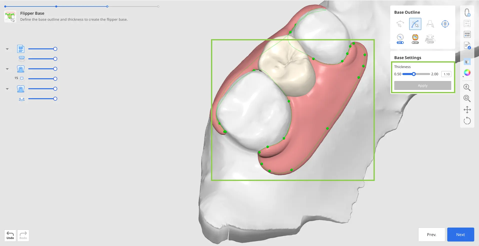Viewport: 479px width, 246px height.
Task: Click the upper and lower jaw scan icon
Action: pyautogui.click(x=22, y=59)
